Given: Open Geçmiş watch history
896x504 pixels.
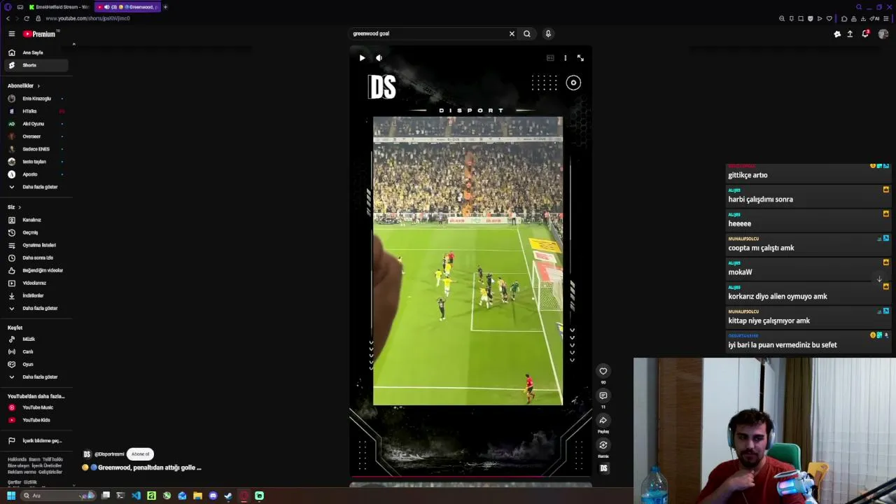Looking at the screenshot, I should [x=35, y=232].
